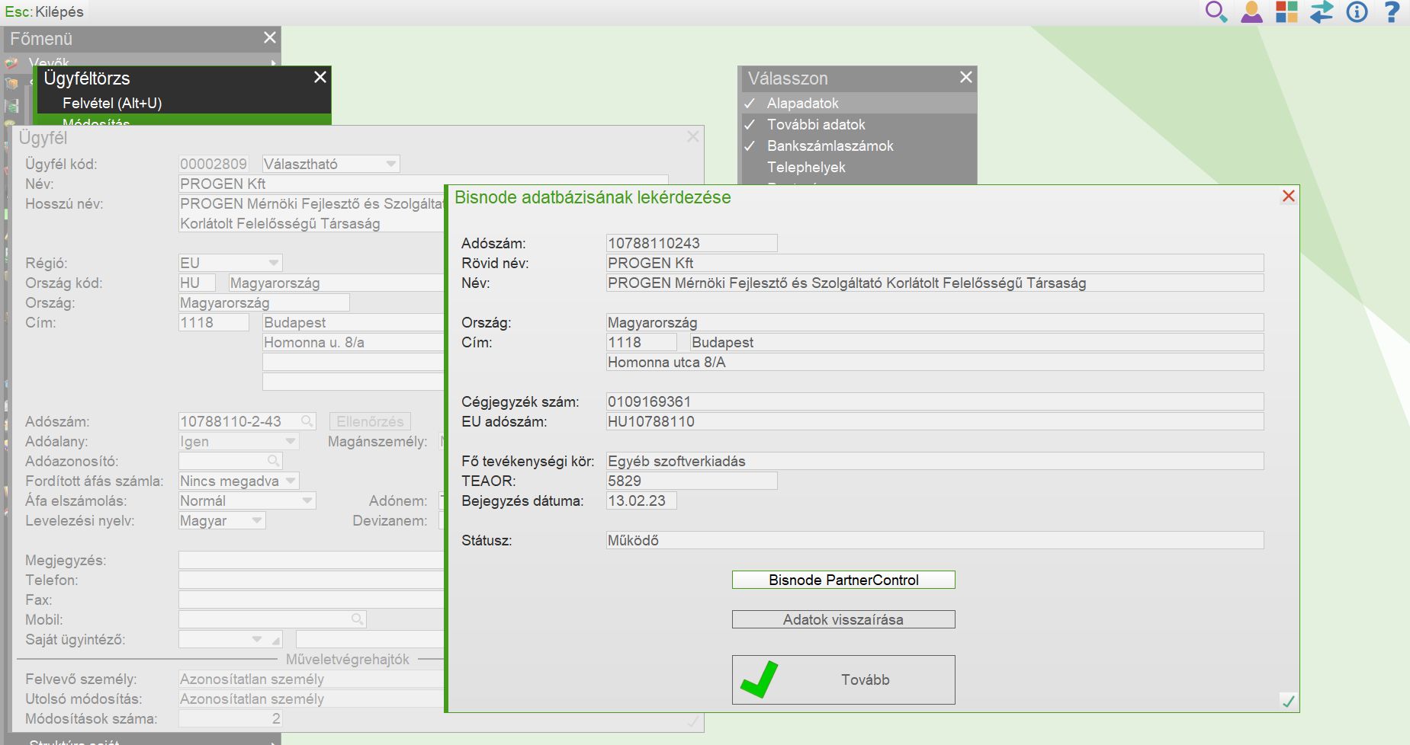Image resolution: width=1410 pixels, height=745 pixels.
Task: Click the Fax field
Action: (x=311, y=600)
